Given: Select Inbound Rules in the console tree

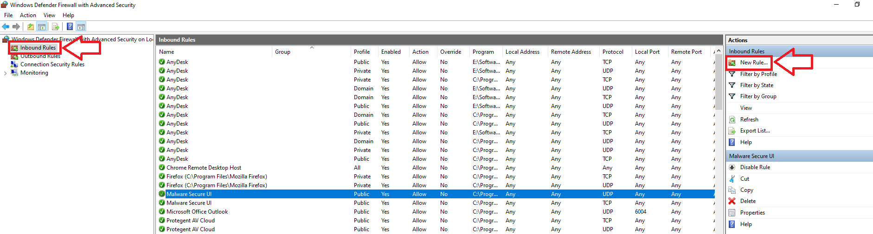Looking at the screenshot, I should [38, 48].
